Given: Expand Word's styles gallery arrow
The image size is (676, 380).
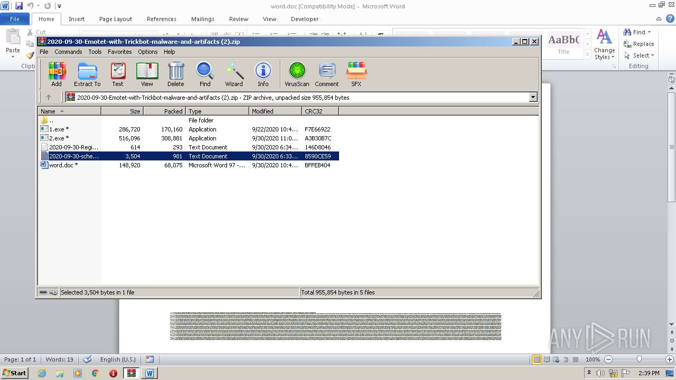Looking at the screenshot, I should pos(587,54).
